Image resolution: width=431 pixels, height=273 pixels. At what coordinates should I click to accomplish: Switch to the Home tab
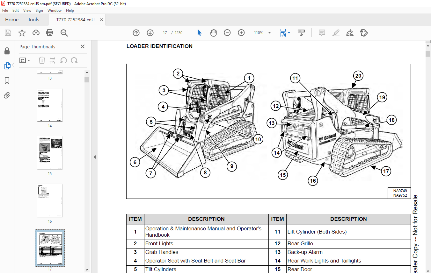12,20
